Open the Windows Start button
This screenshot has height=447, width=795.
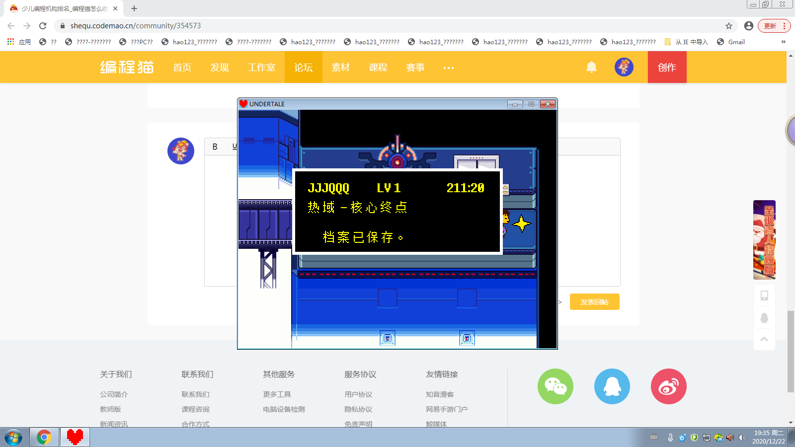[13, 438]
